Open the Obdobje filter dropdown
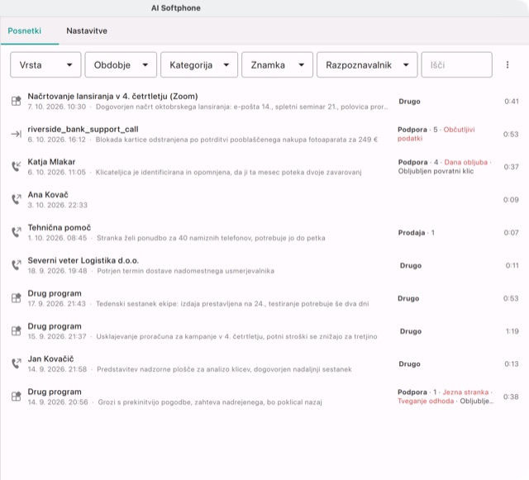Viewport: 529px width, 480px height. coord(121,64)
